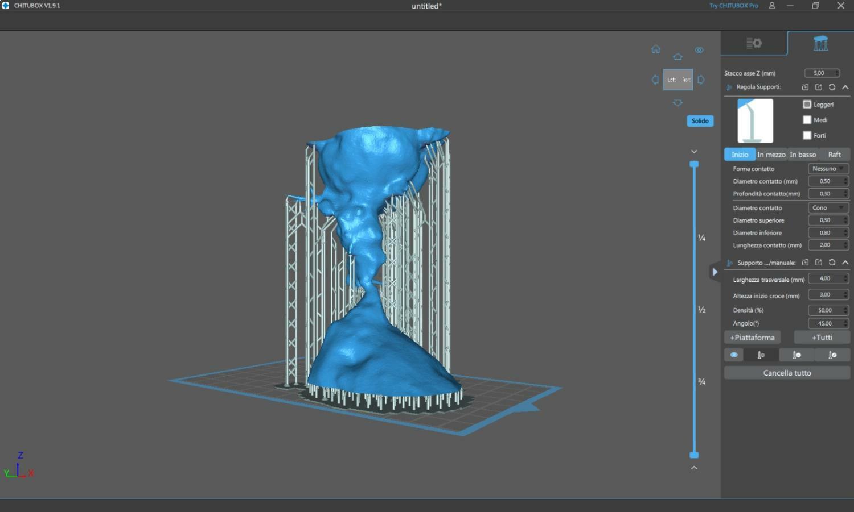Collapse the Regola Supporti section
The width and height of the screenshot is (854, 512).
coord(845,88)
